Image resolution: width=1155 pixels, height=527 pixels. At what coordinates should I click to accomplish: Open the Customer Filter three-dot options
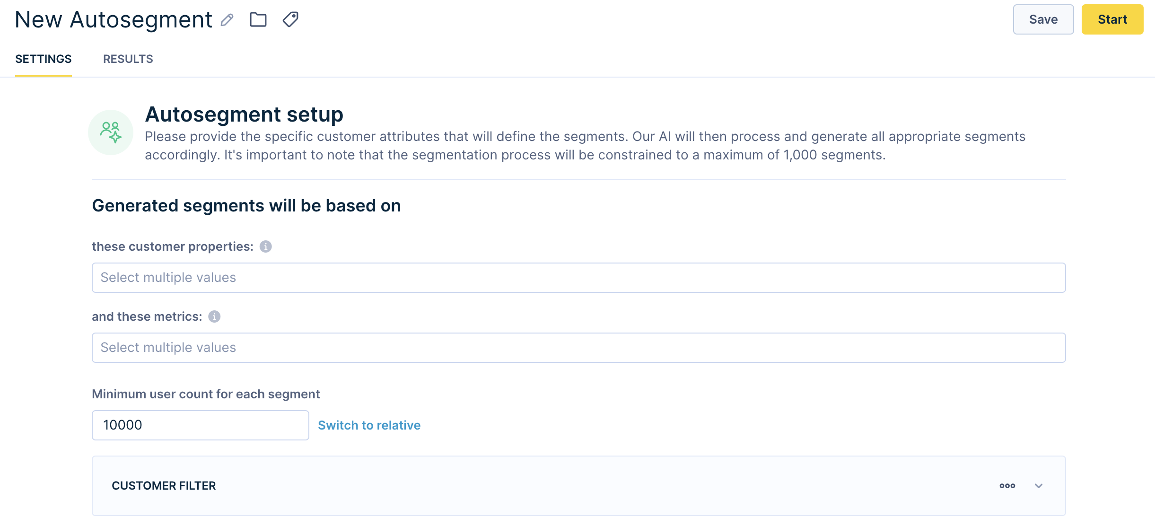coord(1007,486)
